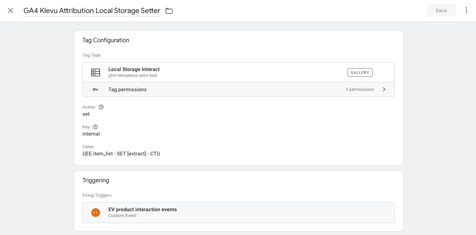476x235 pixels.
Task: Click the EE item_list variable value
Action: [x=121, y=153]
